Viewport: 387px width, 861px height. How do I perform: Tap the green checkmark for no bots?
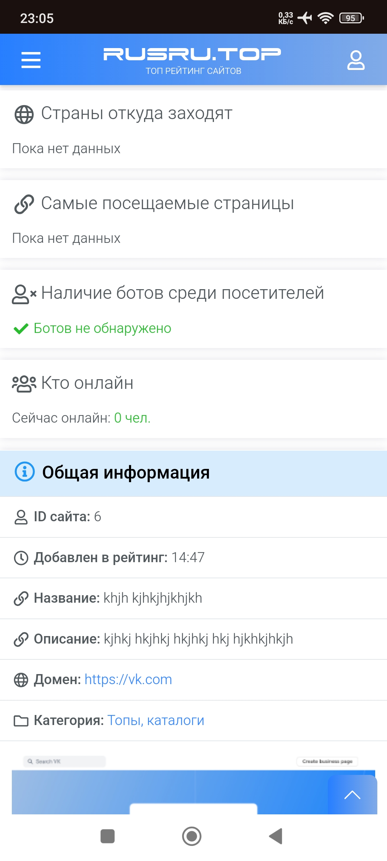coord(21,329)
